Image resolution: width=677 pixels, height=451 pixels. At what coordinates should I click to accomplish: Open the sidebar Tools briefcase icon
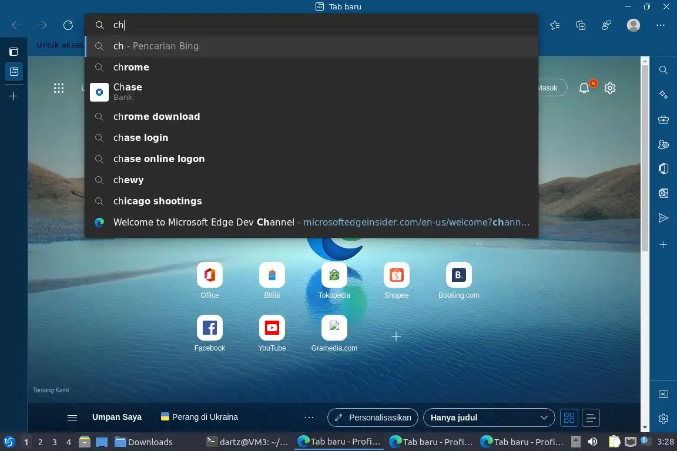point(663,120)
